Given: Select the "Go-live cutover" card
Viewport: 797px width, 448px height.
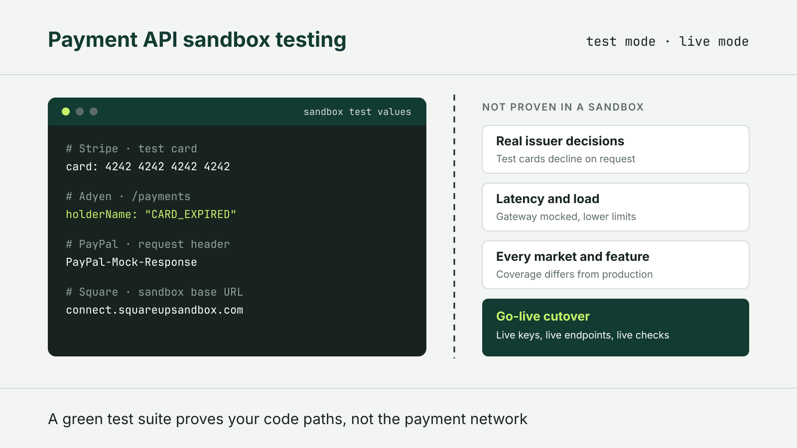Looking at the screenshot, I should point(616,328).
